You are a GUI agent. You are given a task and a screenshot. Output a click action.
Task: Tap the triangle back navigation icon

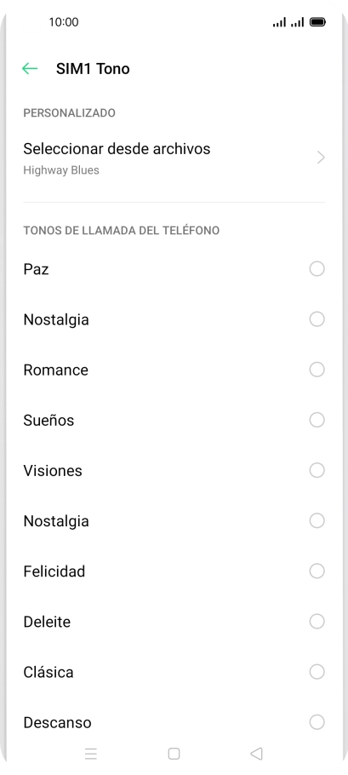click(256, 754)
